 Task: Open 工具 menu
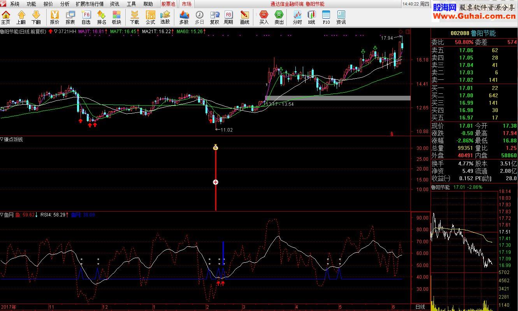[131, 4]
